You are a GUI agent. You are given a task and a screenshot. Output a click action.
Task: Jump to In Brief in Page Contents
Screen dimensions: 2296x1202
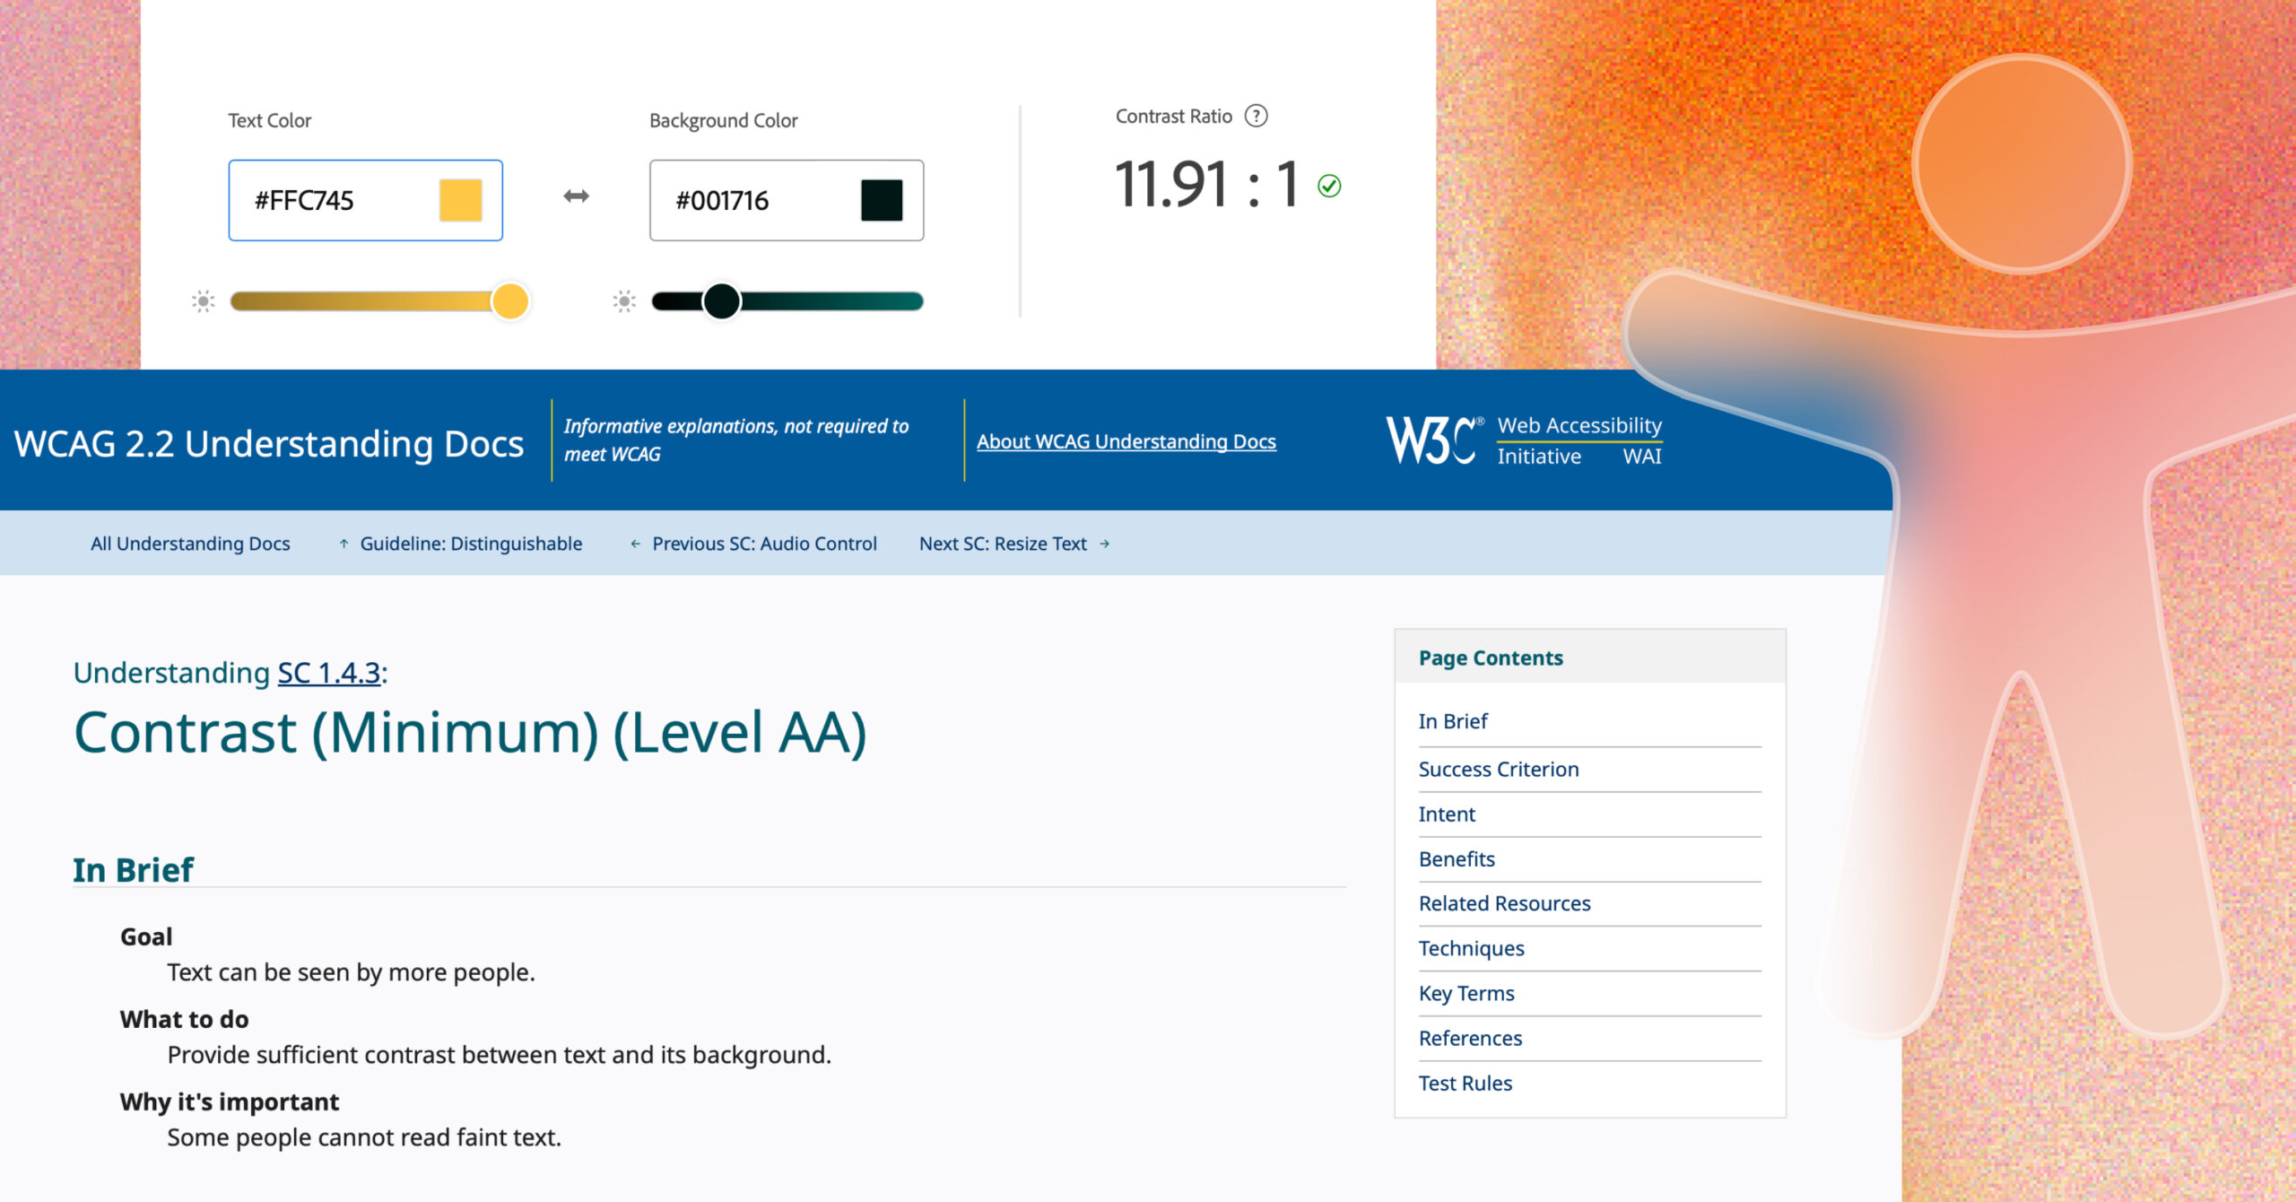(1453, 721)
